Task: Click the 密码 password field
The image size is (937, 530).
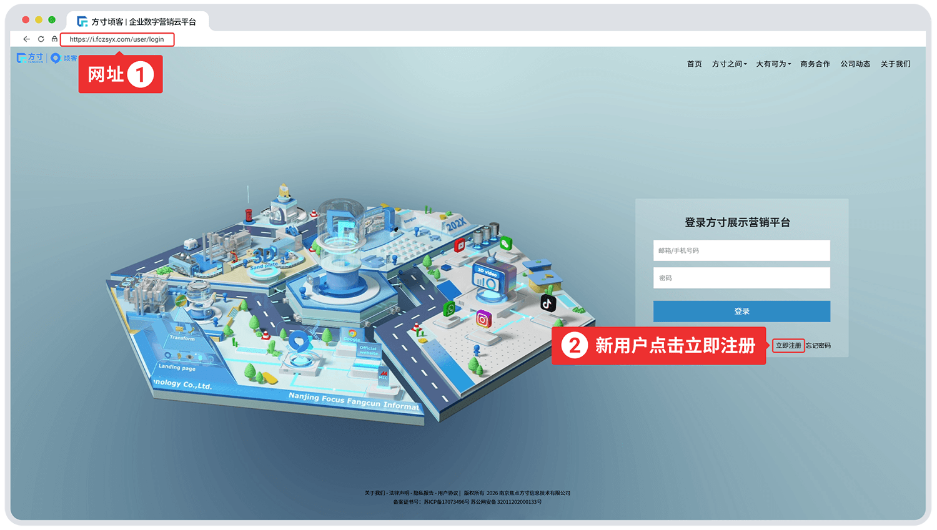Action: click(741, 278)
